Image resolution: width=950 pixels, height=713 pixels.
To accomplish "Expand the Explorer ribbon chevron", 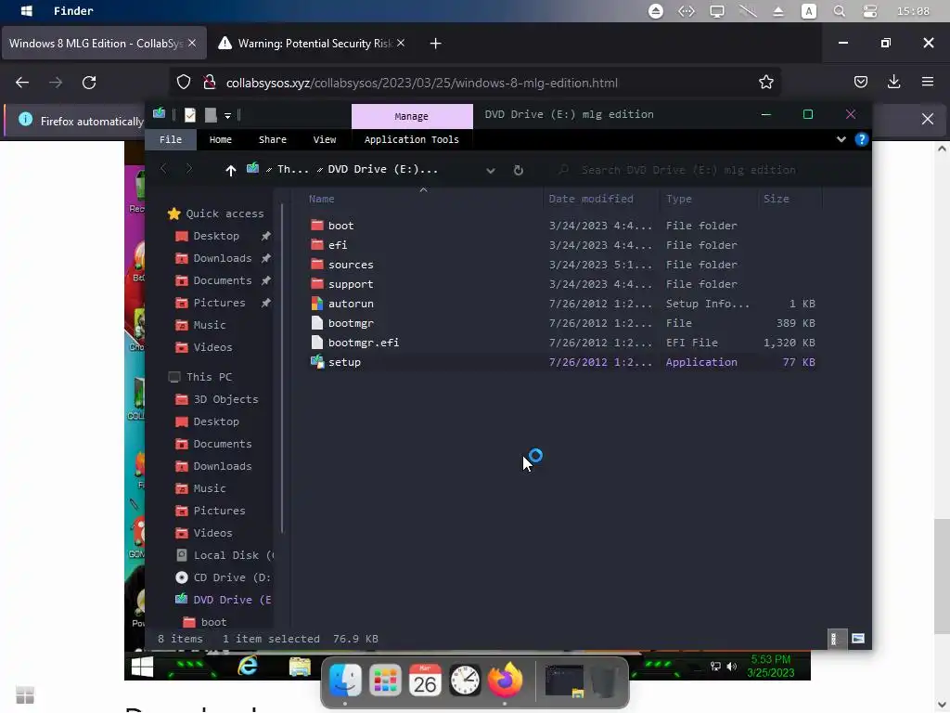I will click(841, 139).
